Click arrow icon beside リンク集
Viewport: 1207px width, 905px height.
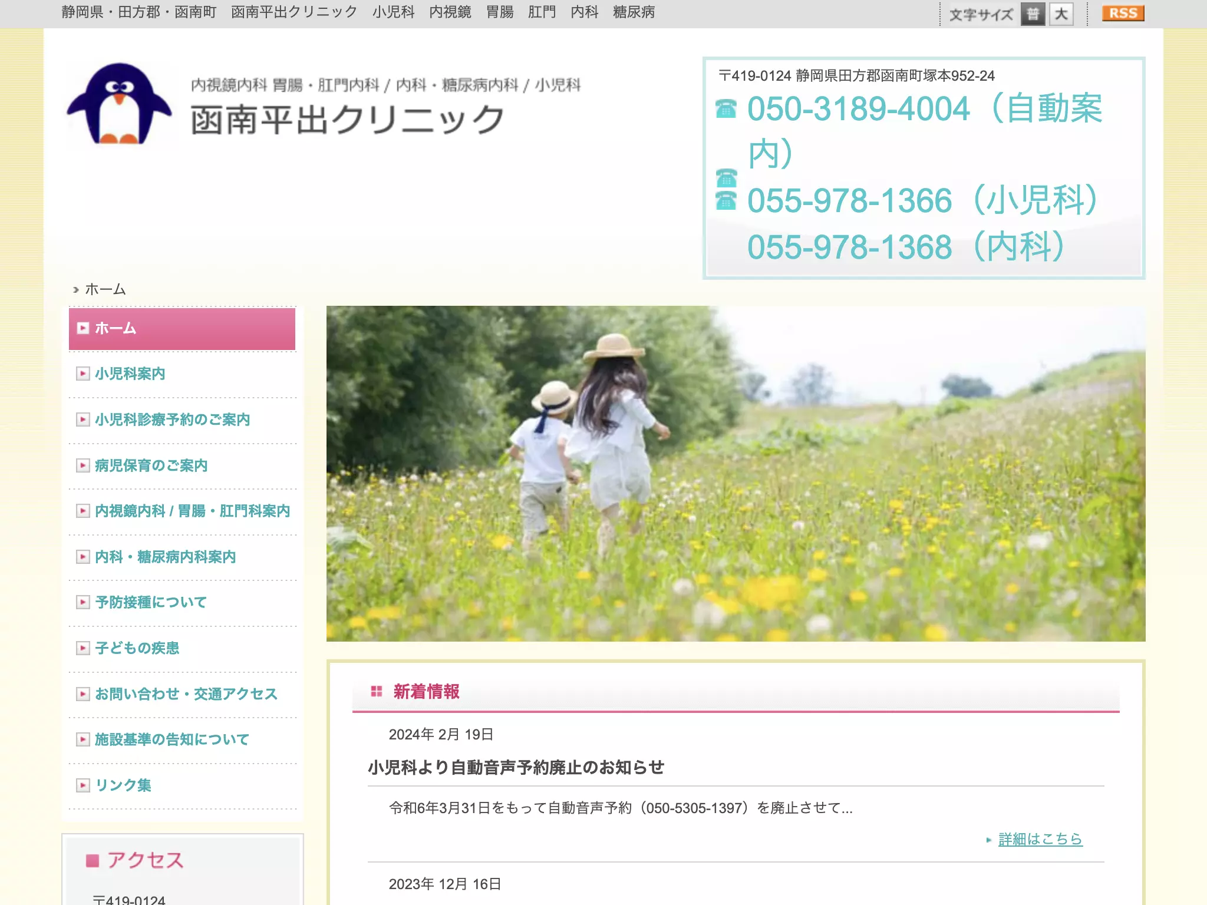(83, 785)
